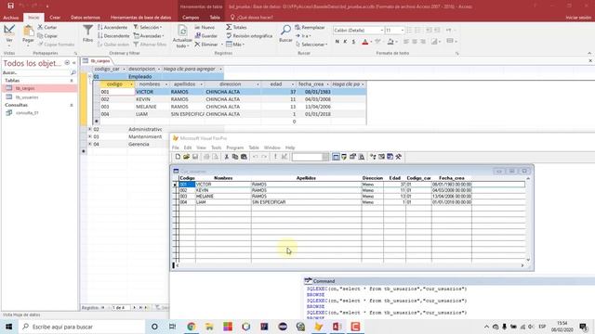Click the Cut scissors icon in the FoxPro toolbar
The height and width of the screenshot is (334, 595).
click(x=227, y=157)
